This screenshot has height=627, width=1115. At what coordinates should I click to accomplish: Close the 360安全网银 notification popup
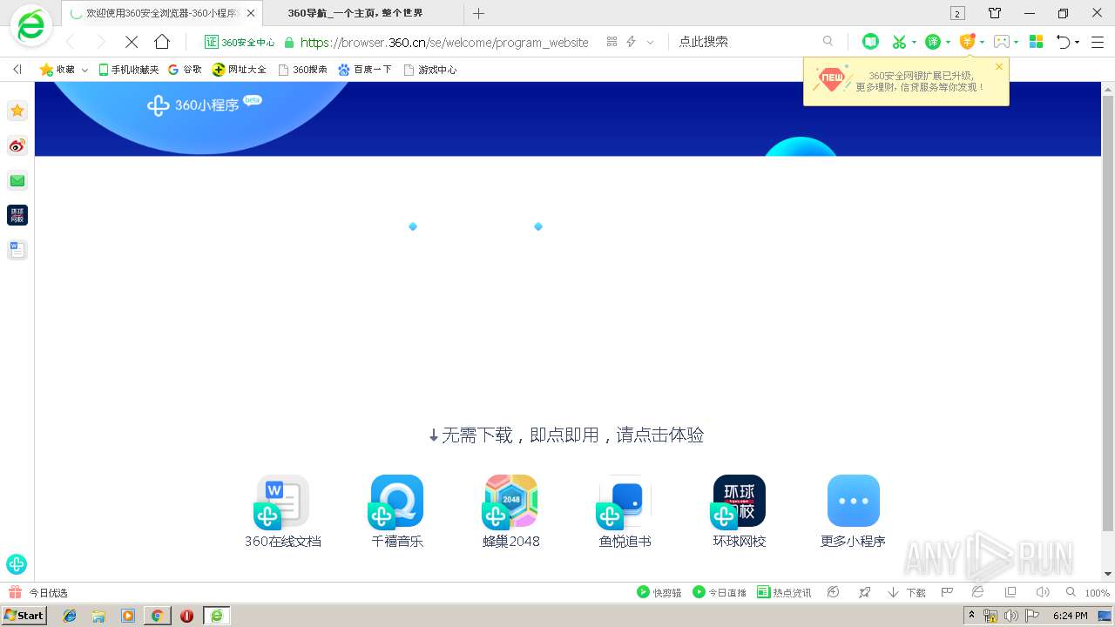click(999, 66)
